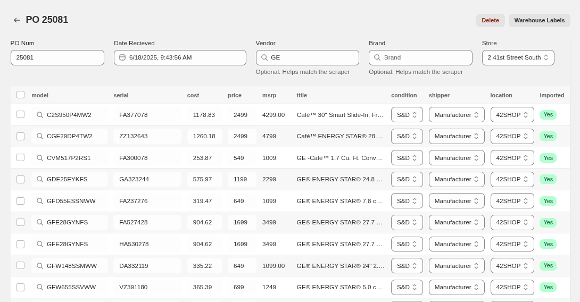Screen dimensions: 580x302
Task: Click the cost field showing 1178.83
Action: pyautogui.click(x=204, y=115)
